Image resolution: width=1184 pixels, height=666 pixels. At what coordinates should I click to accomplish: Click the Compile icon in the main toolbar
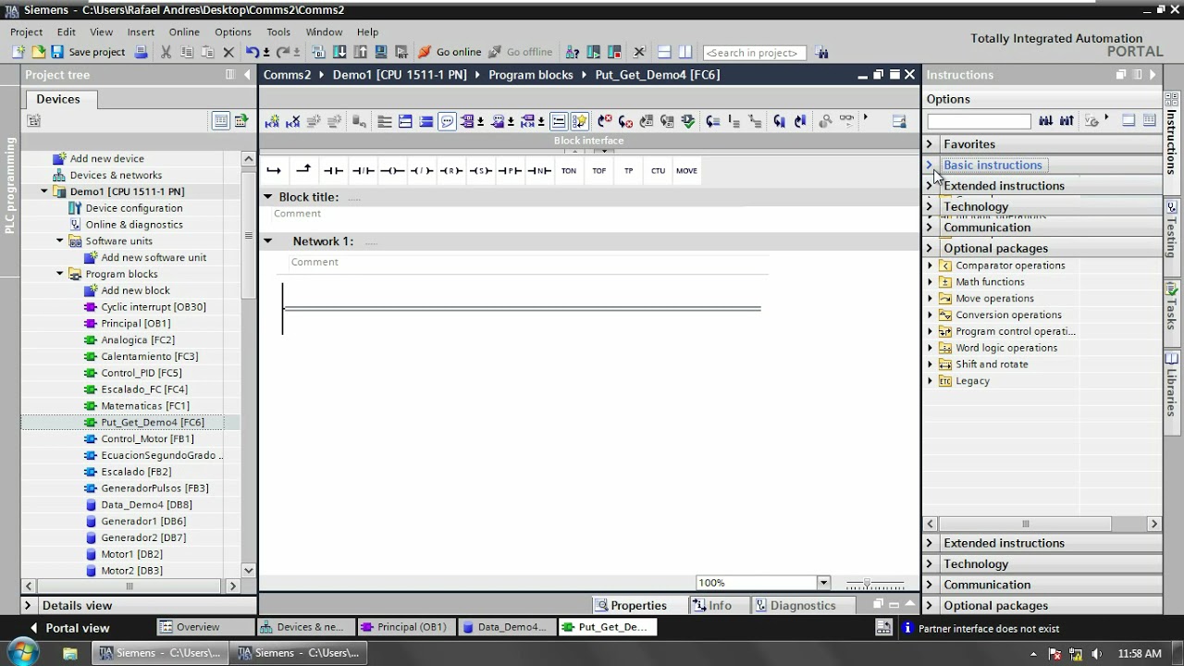click(x=319, y=53)
